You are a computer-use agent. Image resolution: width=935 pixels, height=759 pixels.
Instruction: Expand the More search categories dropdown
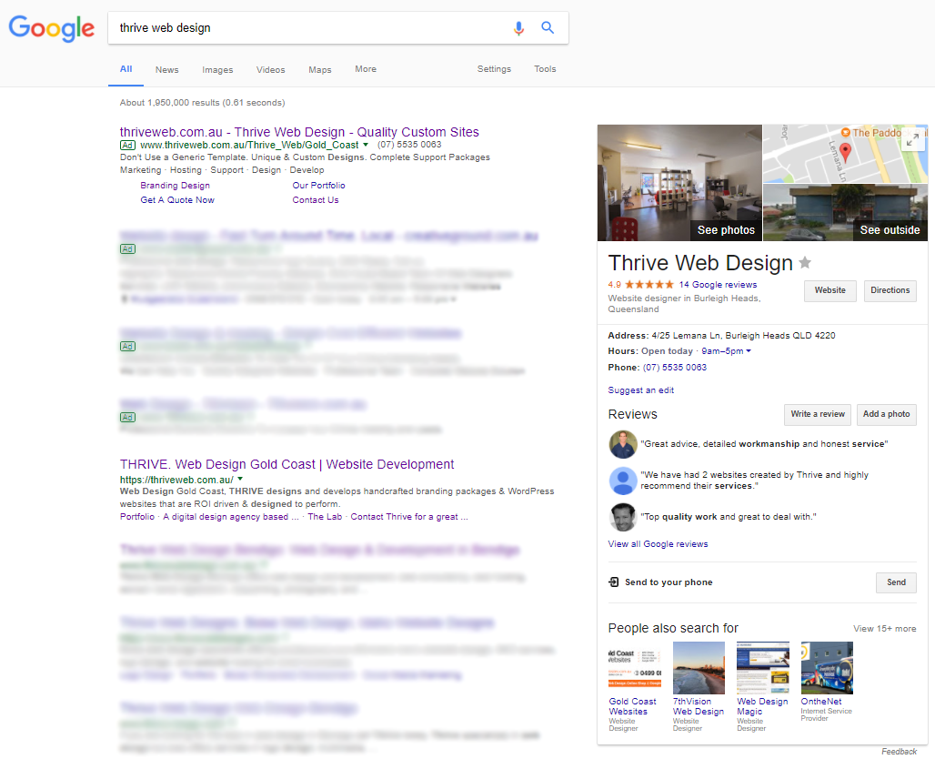(365, 69)
